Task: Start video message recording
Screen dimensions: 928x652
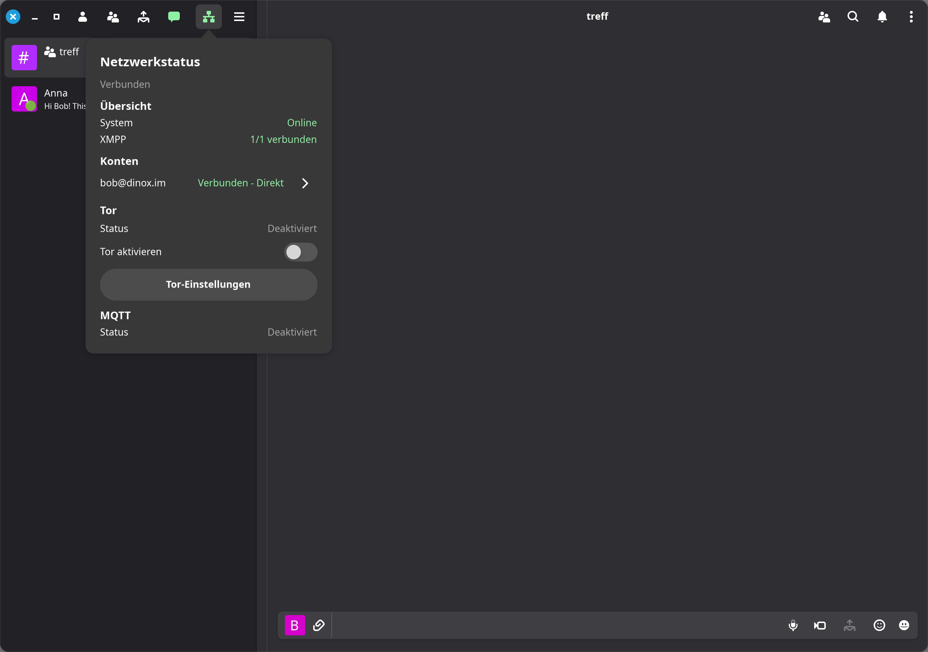Action: coord(820,625)
